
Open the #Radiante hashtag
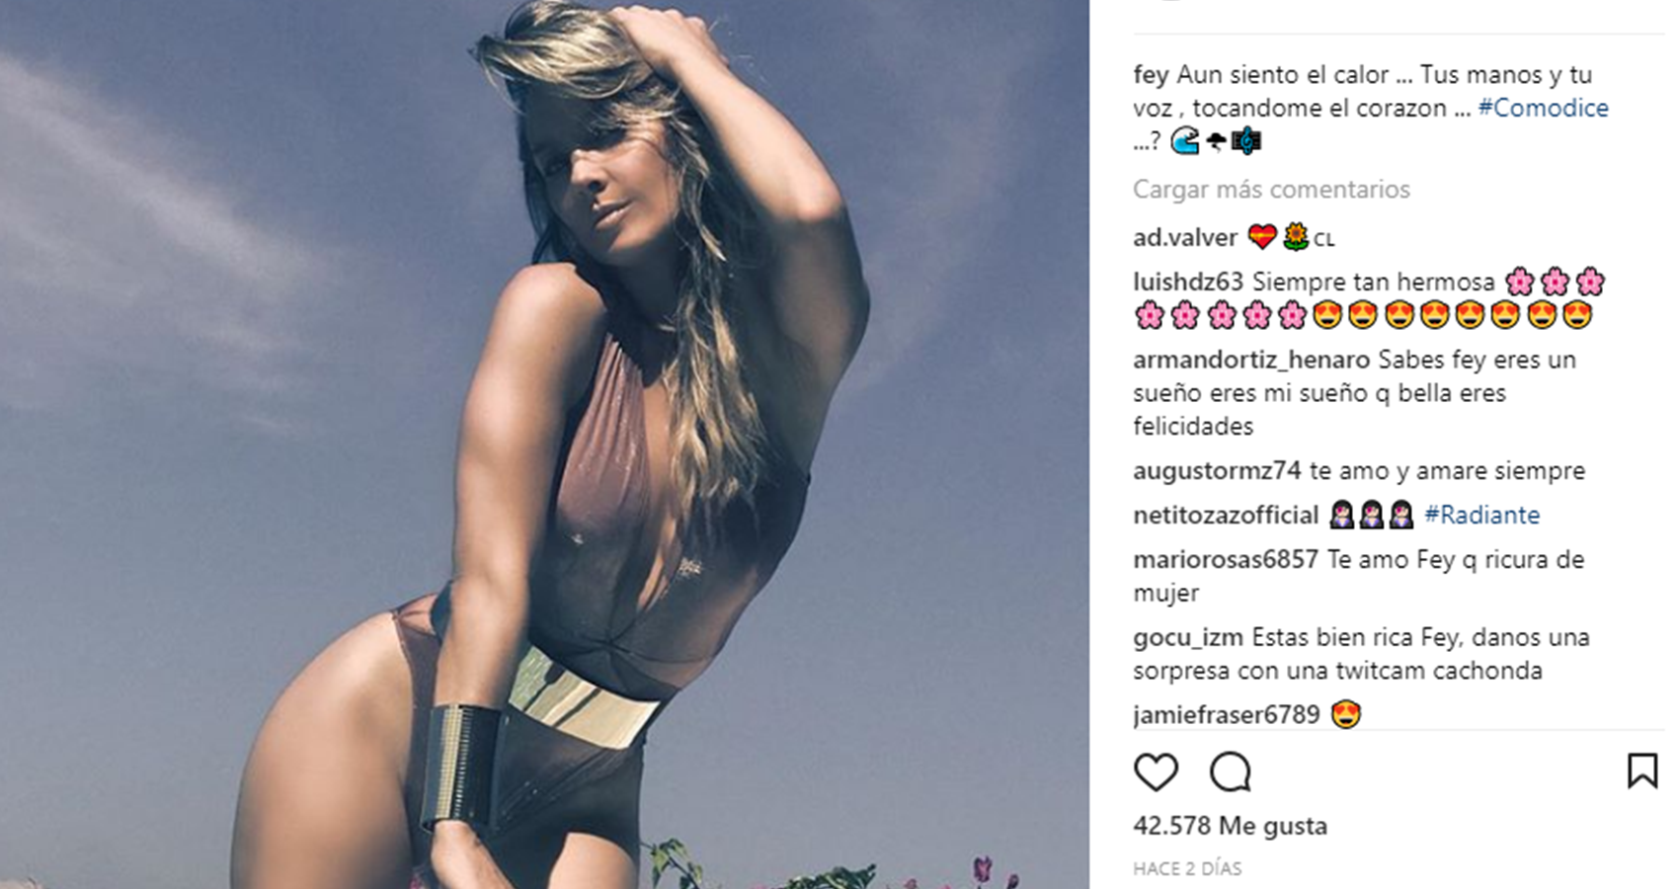[1481, 515]
